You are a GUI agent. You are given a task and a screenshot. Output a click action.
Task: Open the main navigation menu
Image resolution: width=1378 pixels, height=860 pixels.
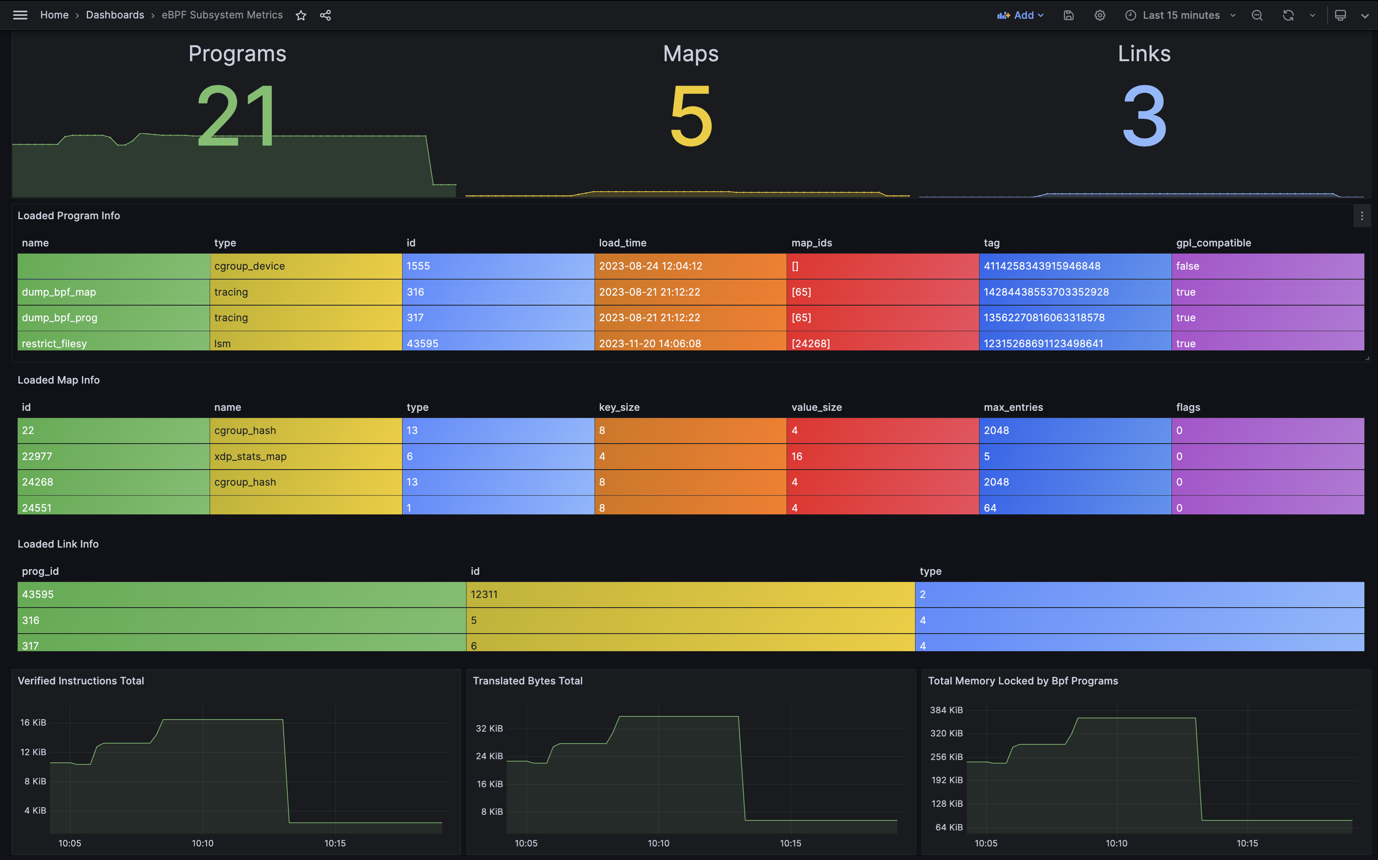click(20, 15)
